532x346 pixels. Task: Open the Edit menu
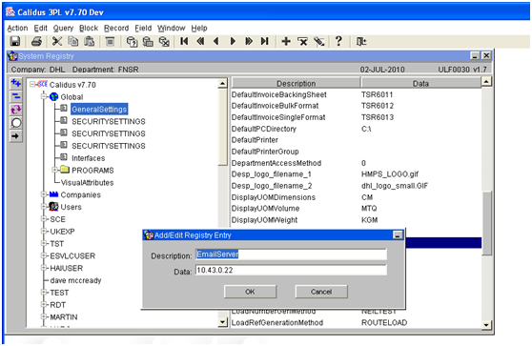[40, 29]
